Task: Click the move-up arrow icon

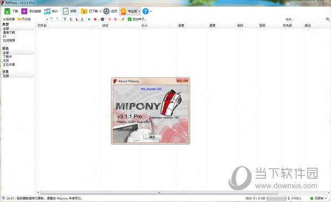Action: [71, 19]
